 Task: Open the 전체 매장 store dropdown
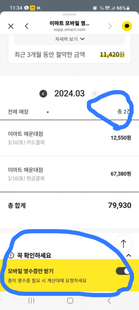(28, 112)
